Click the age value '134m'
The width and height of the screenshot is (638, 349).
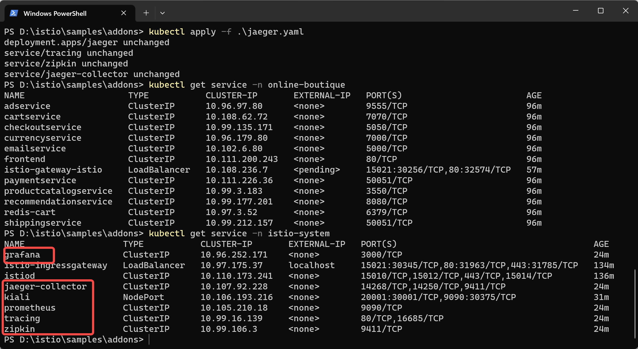[604, 265]
